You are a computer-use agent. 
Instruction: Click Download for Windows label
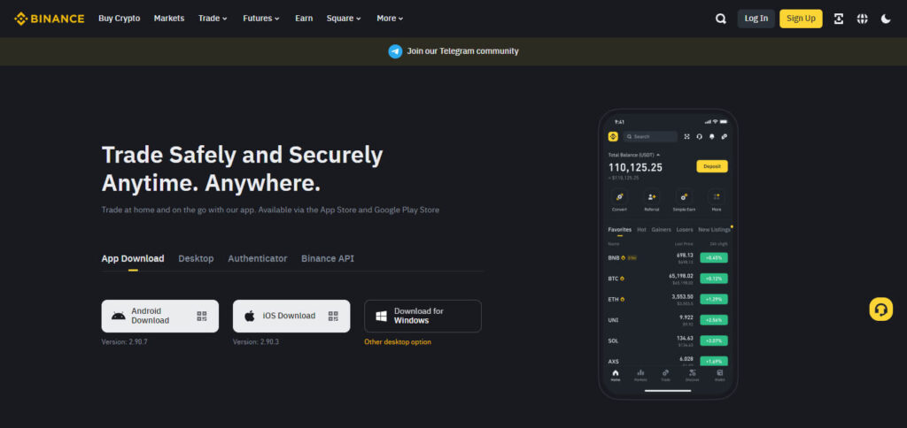click(x=419, y=316)
